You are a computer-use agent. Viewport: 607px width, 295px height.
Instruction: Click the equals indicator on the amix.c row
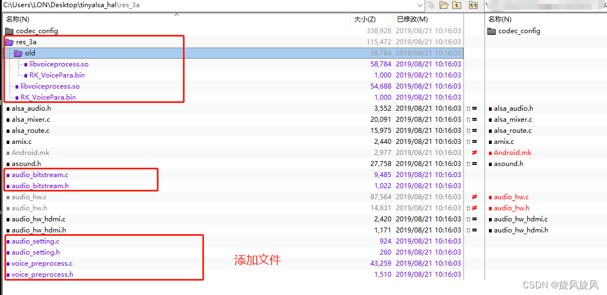(x=474, y=142)
